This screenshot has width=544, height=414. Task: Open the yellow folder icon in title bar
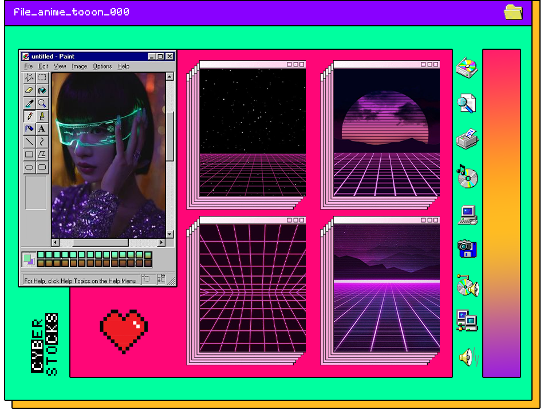pos(514,12)
